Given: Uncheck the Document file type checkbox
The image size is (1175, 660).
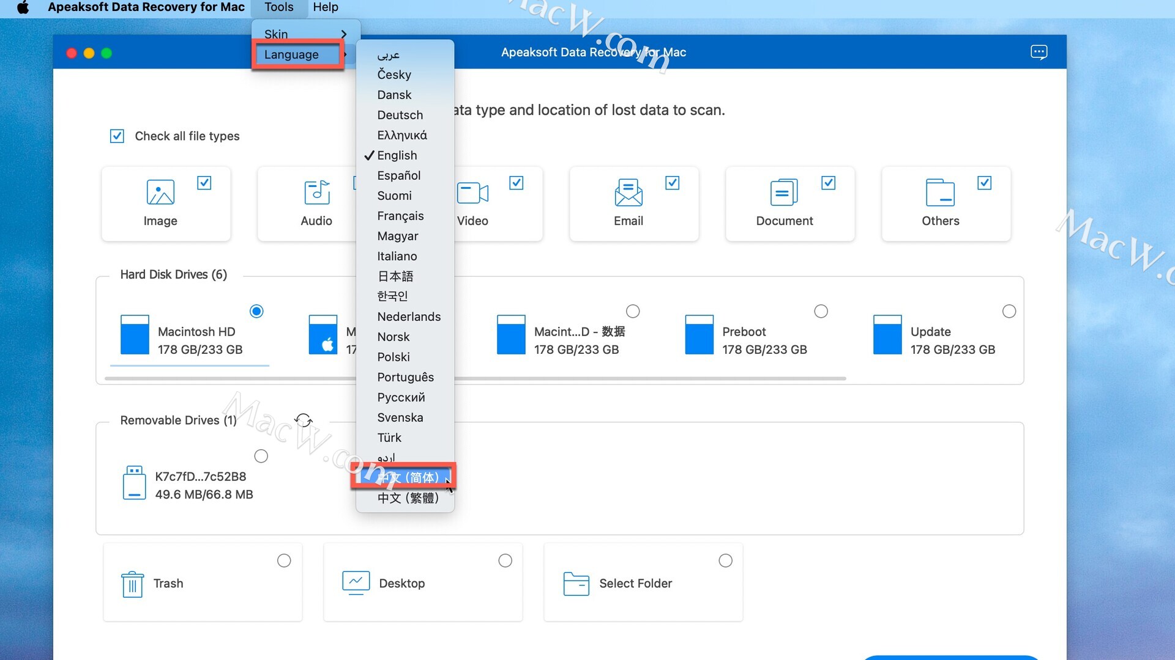Looking at the screenshot, I should [x=829, y=183].
